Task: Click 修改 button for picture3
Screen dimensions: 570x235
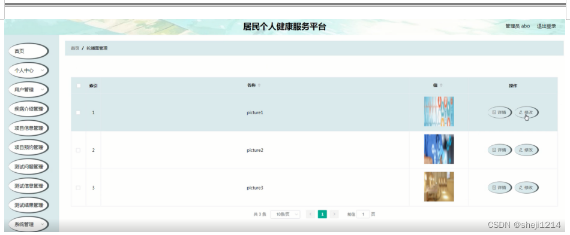Action: point(526,188)
